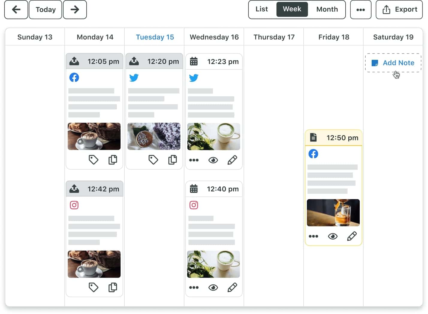
Task: Switch to the List view tab
Action: (x=261, y=9)
